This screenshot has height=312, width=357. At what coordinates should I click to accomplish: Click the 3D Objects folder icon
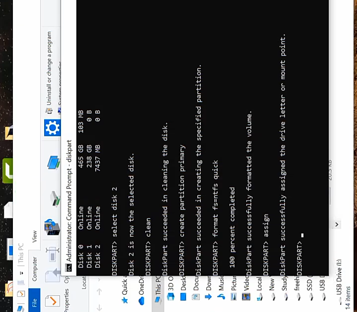pyautogui.click(x=171, y=297)
